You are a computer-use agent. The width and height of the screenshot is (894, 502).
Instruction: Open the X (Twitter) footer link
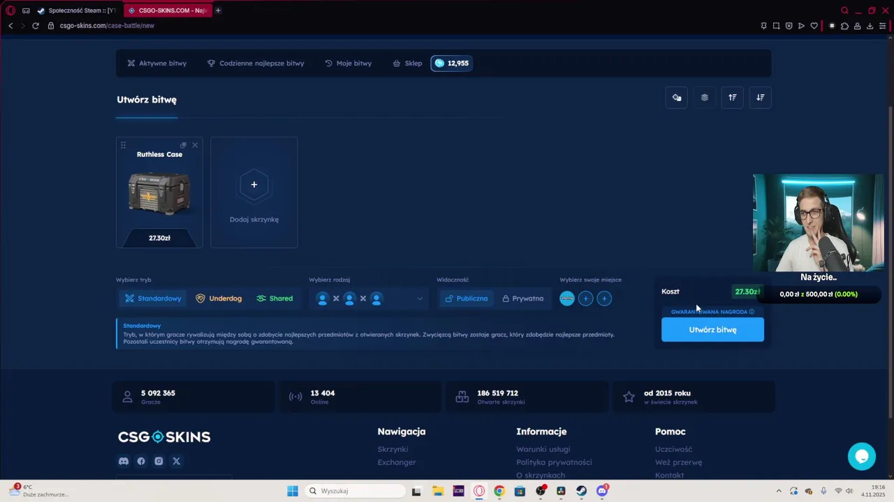click(x=176, y=461)
